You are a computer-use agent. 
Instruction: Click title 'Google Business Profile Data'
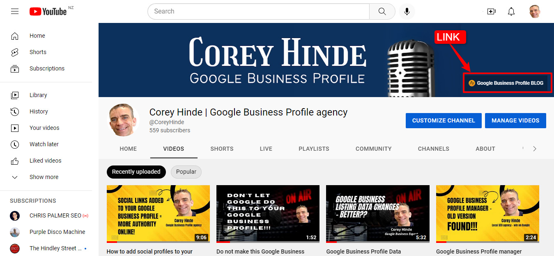[x=363, y=251]
